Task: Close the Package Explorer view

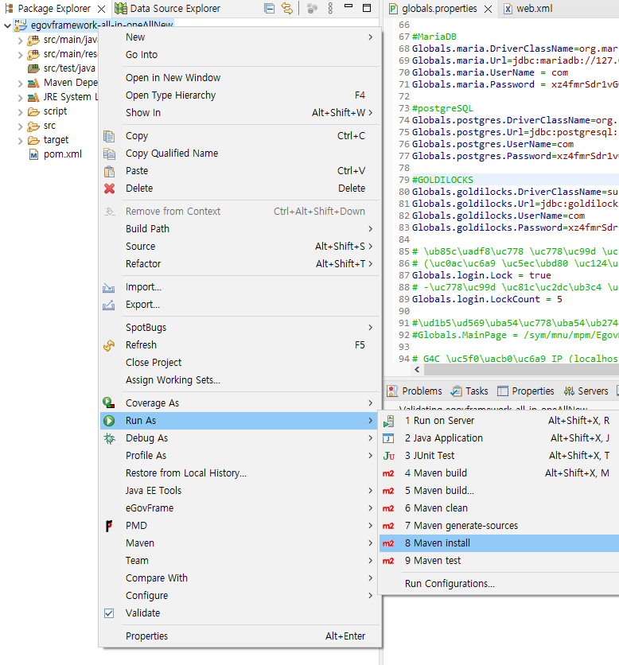Action: [101, 9]
